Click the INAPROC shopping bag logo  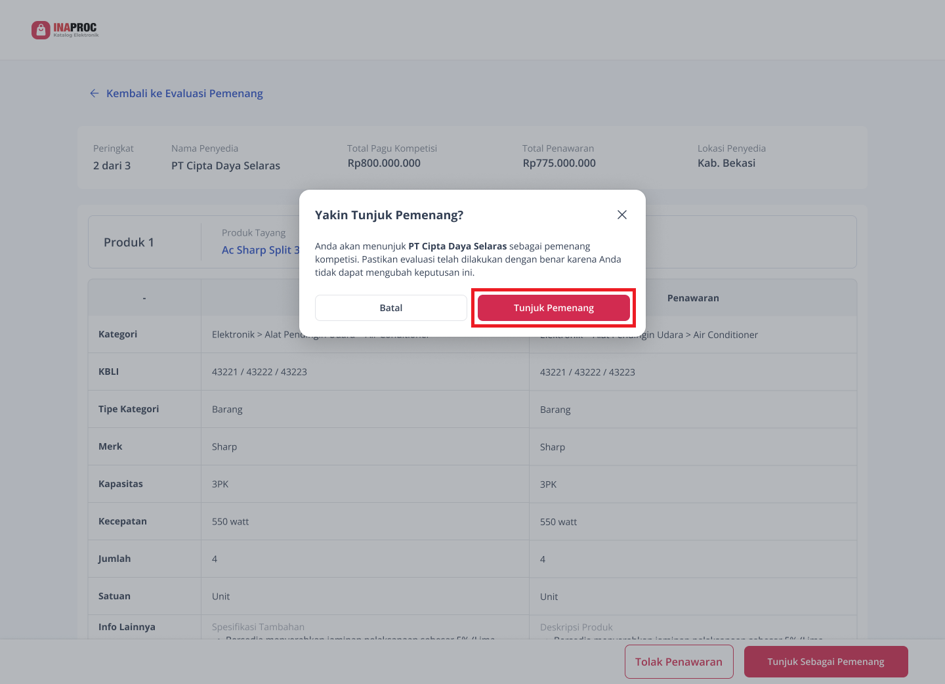pos(41,30)
